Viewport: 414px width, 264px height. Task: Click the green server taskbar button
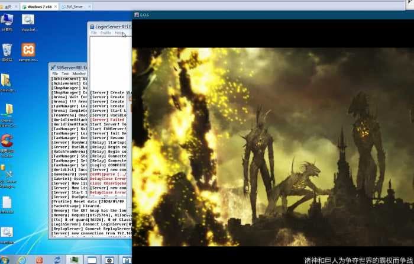[x=74, y=260]
